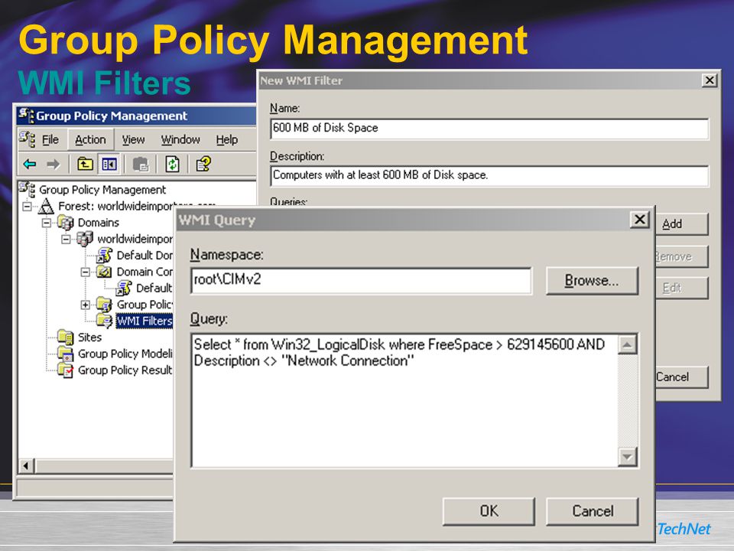Screen dimensions: 734x551
Task: Click the Domain Controllers OU icon
Action: coord(104,272)
